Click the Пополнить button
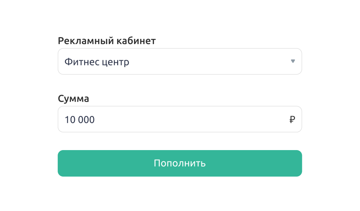360x211 pixels. (x=180, y=163)
